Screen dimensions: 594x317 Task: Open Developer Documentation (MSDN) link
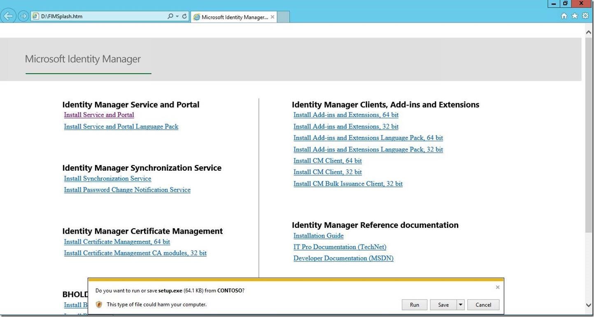pyautogui.click(x=343, y=258)
